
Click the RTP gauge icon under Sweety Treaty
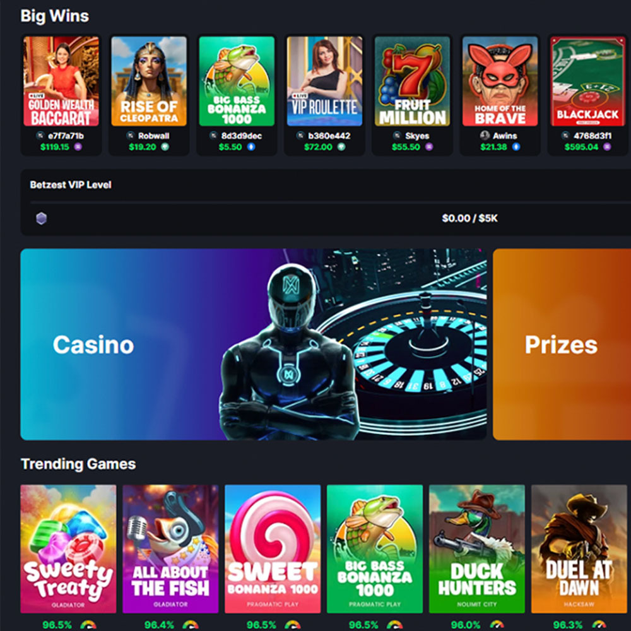tap(88, 625)
